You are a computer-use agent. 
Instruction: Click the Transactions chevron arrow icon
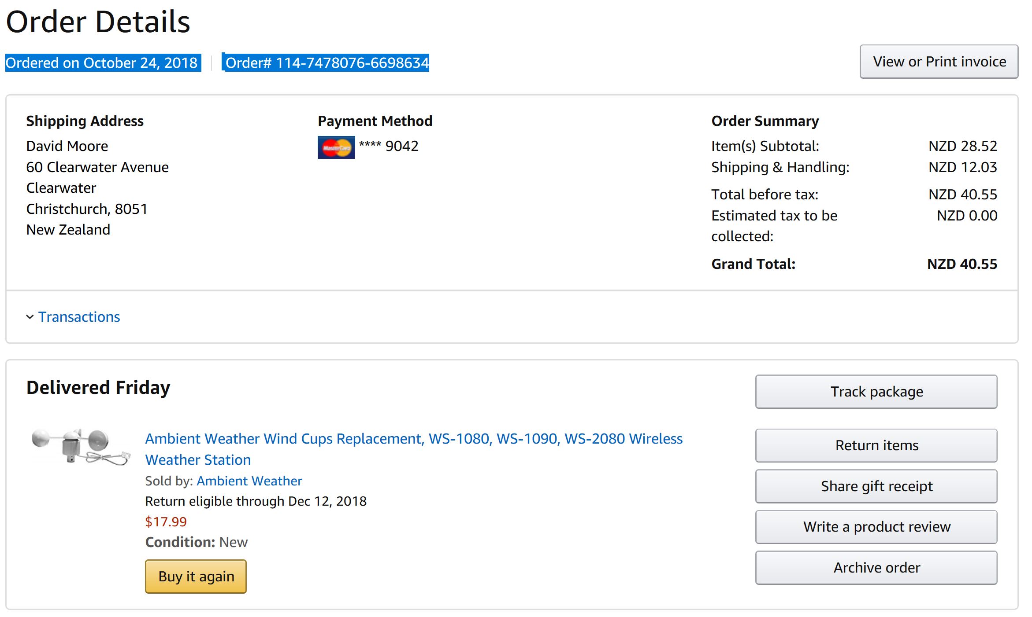click(30, 317)
